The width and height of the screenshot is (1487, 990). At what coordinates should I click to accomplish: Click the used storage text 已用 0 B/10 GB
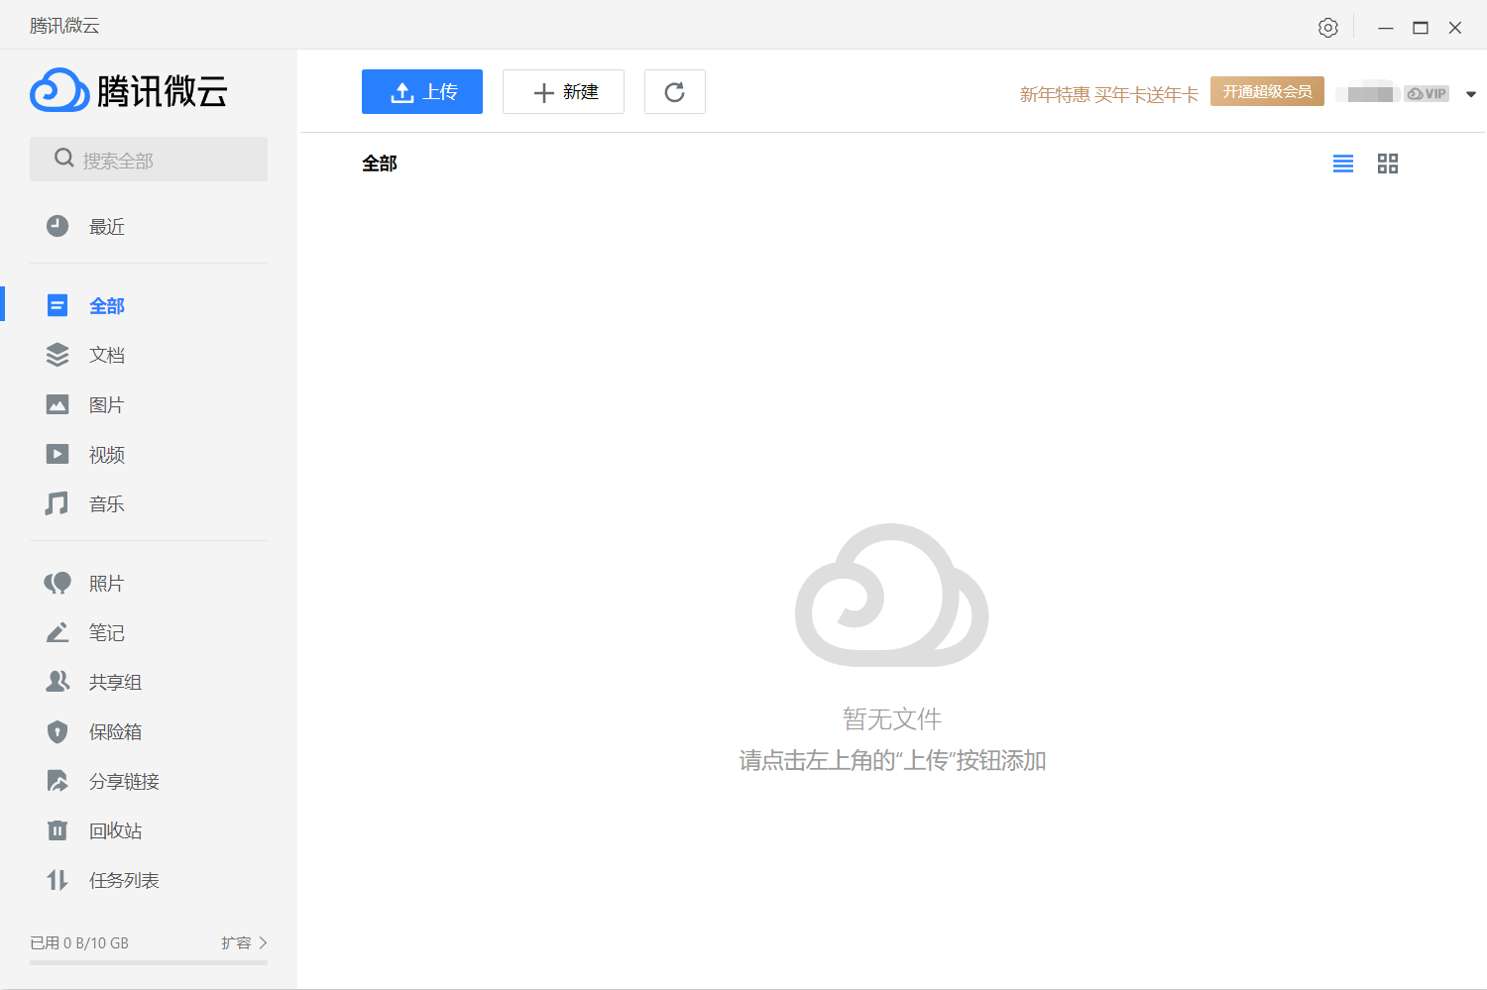pyautogui.click(x=79, y=942)
